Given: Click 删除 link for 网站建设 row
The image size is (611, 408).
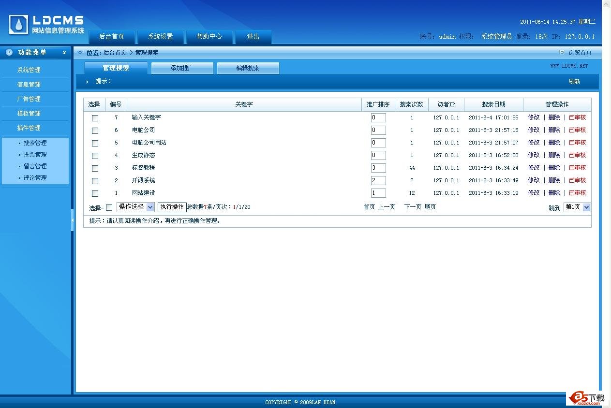Looking at the screenshot, I should (554, 193).
